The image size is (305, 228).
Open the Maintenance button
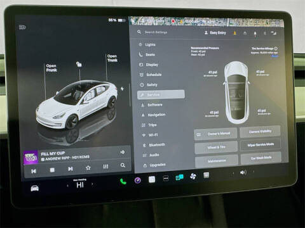click(x=217, y=161)
